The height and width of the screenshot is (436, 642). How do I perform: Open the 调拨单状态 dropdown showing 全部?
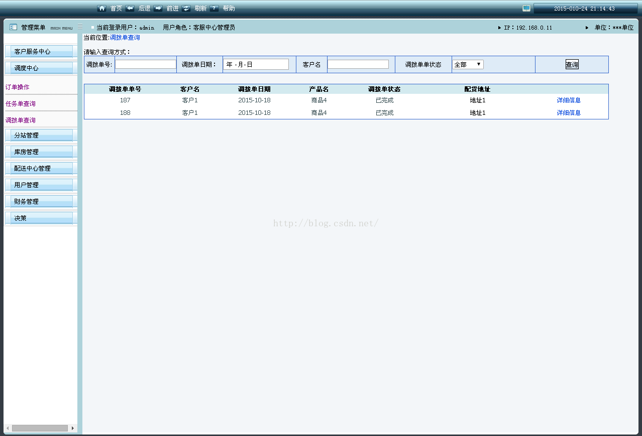click(x=468, y=64)
